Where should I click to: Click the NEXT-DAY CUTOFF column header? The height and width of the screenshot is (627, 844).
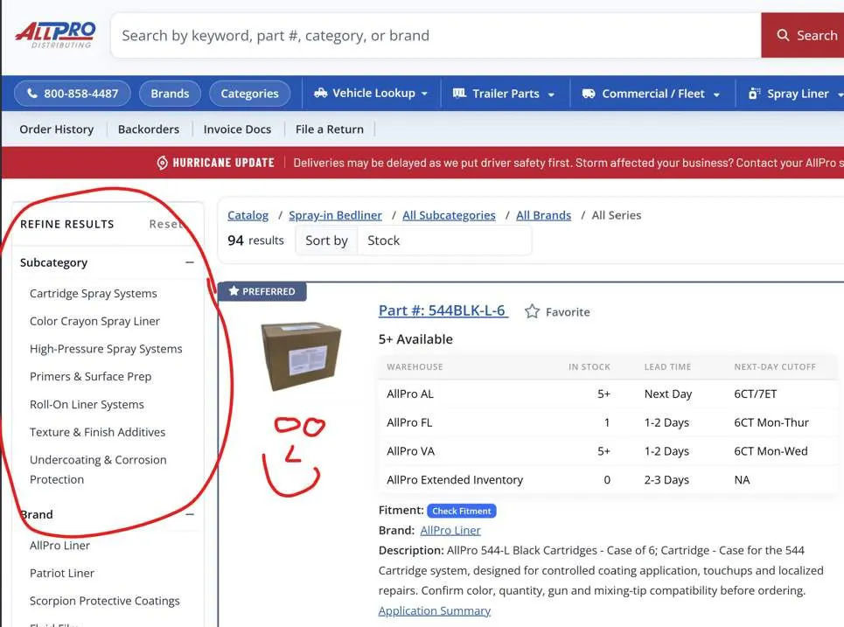pos(775,366)
